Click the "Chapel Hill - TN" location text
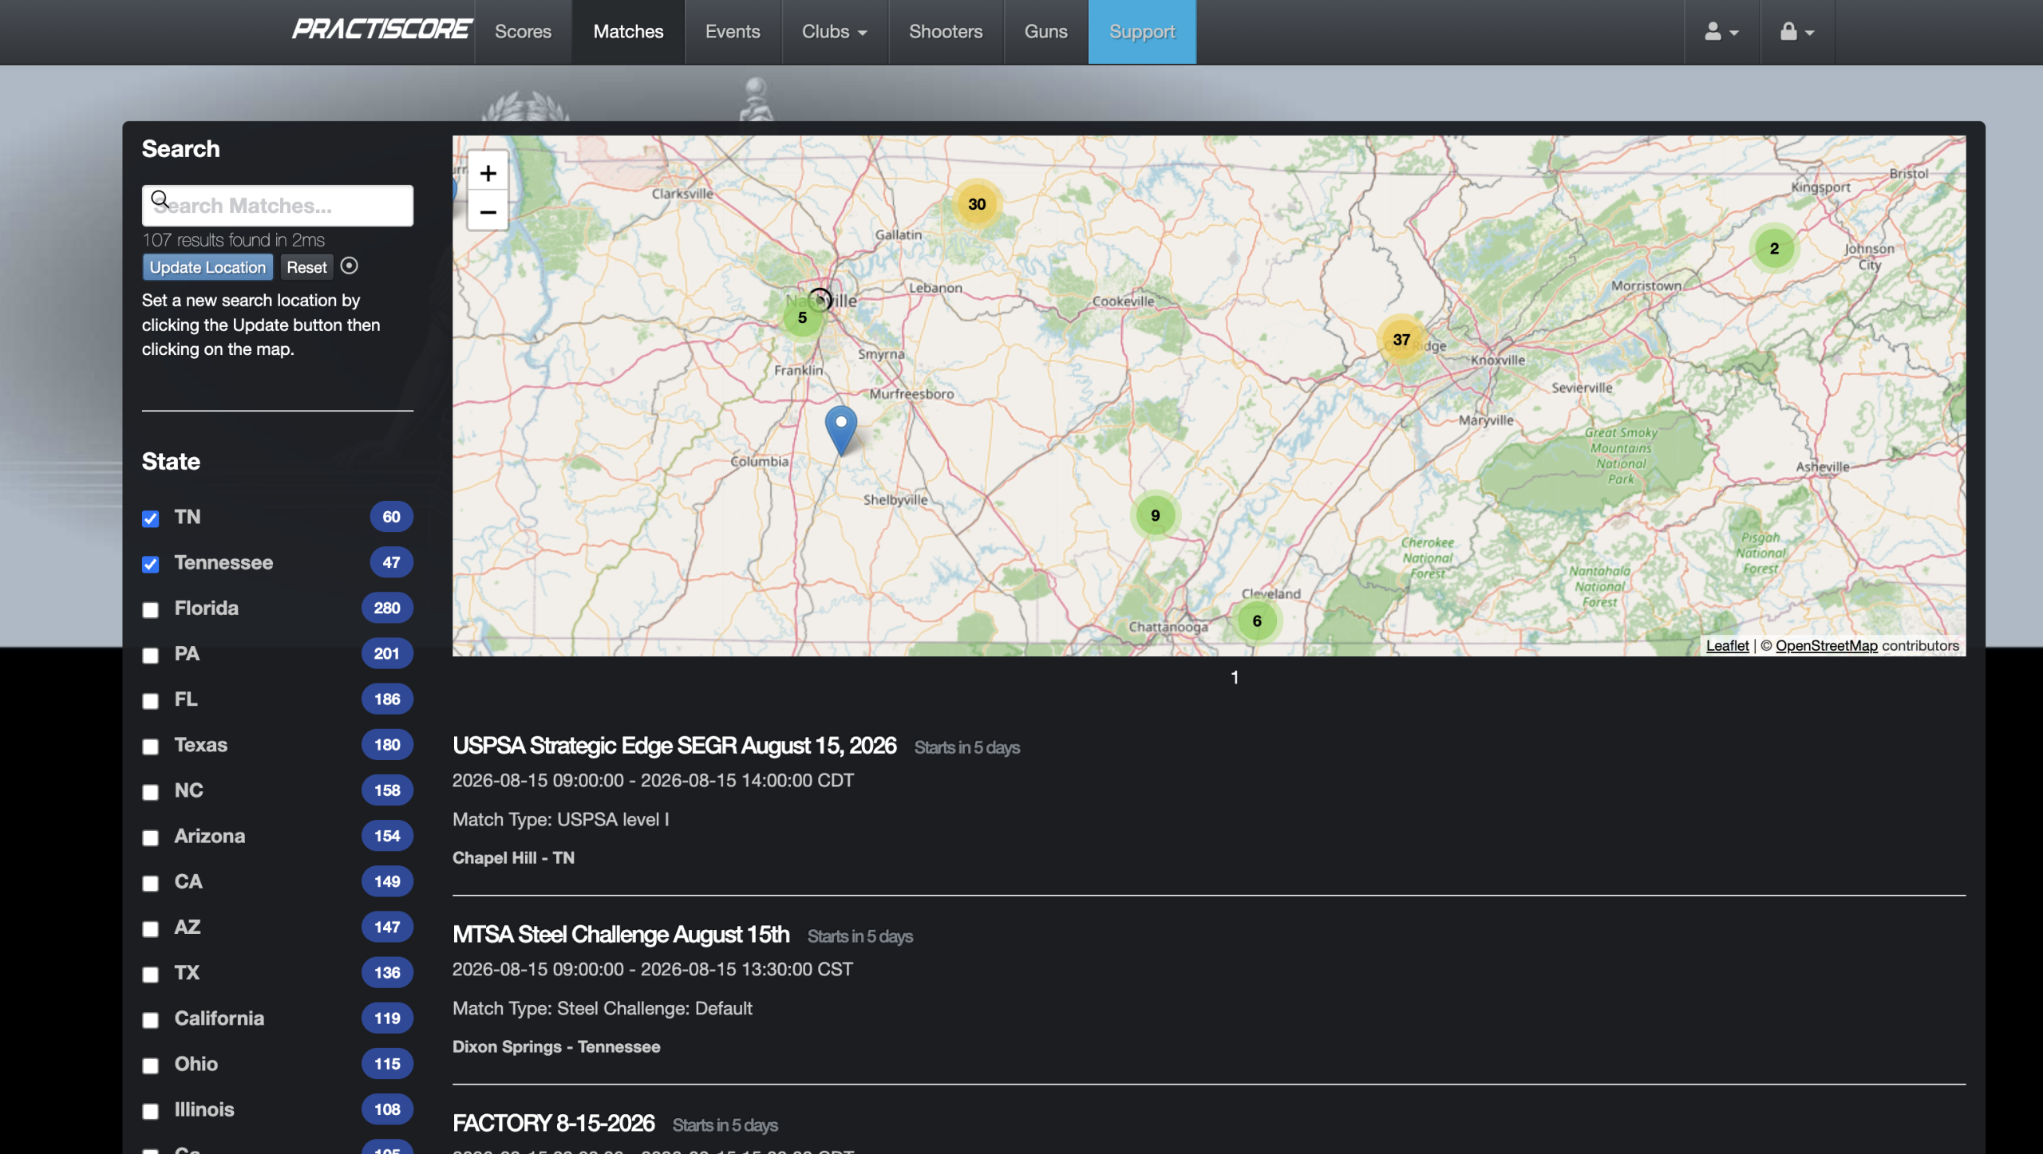 (513, 857)
